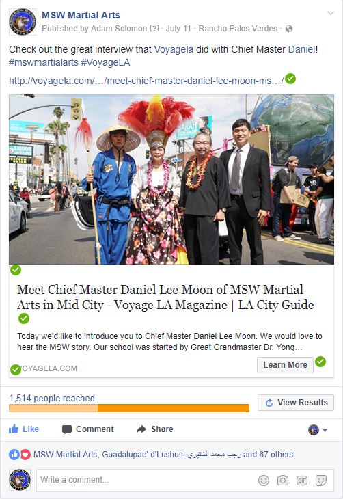Viewport: 343px width, 499px height.
Task: Click the green checkmark below the photo
Action: pos(16,270)
